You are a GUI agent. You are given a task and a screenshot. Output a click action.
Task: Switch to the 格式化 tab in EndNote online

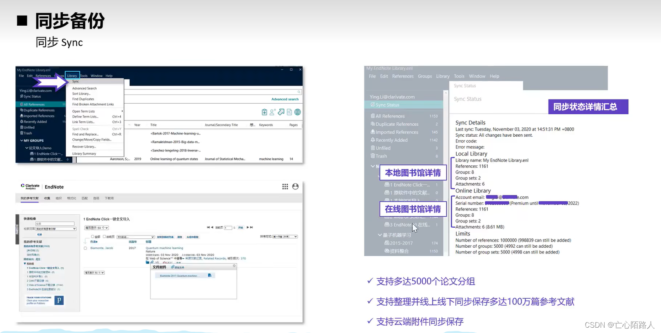point(71,198)
